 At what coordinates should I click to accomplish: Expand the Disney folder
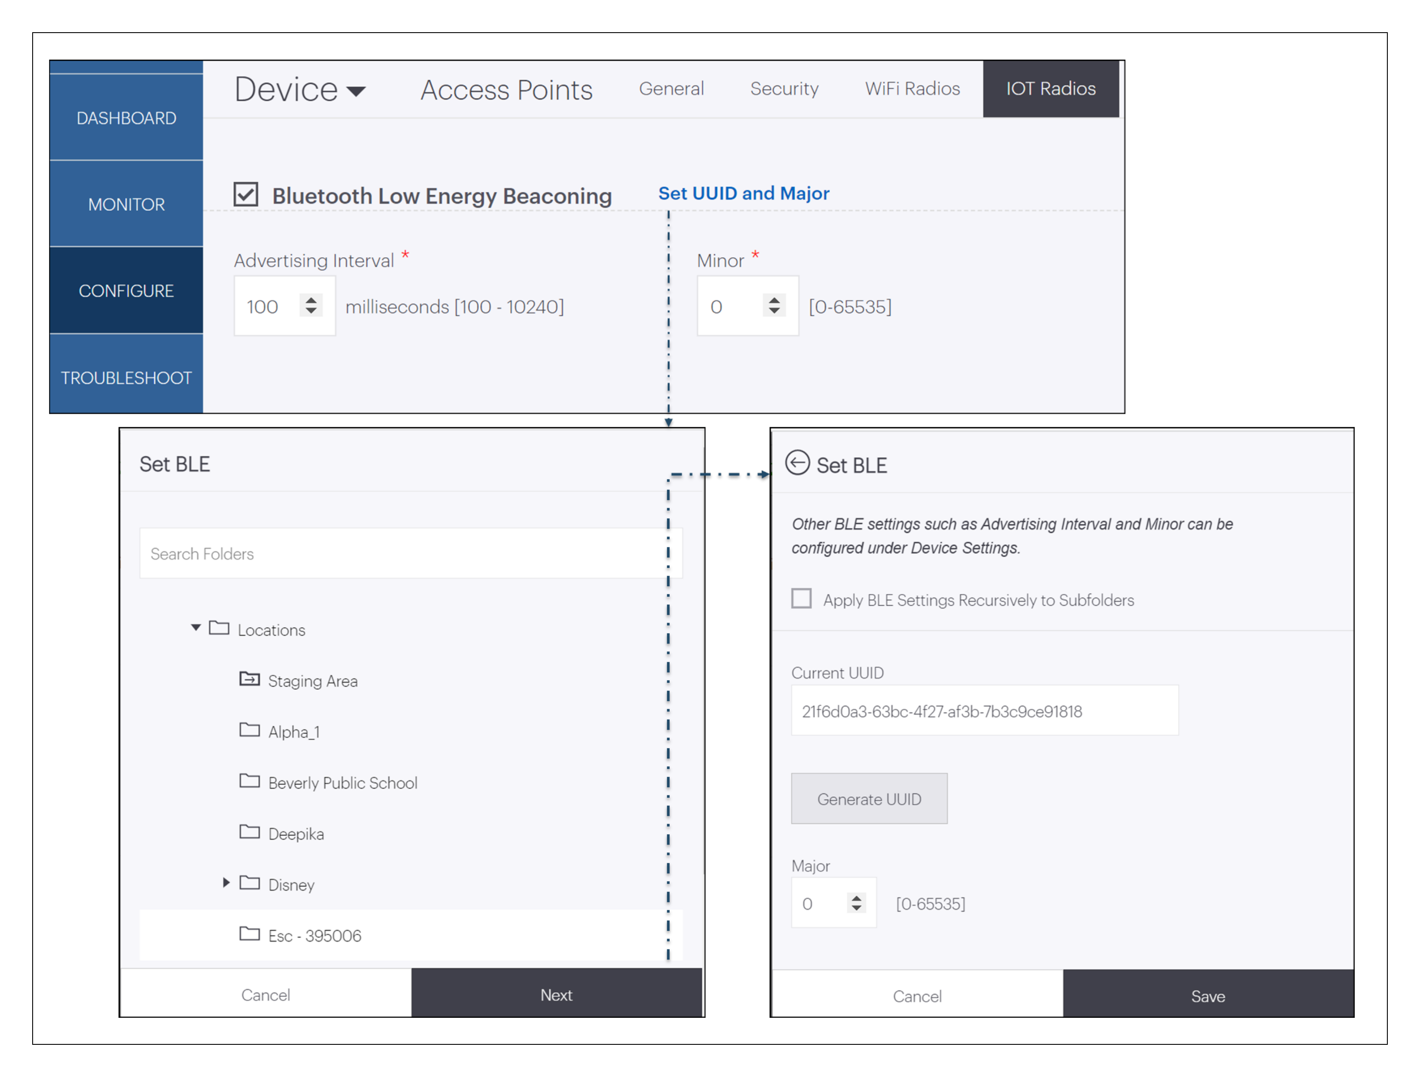(225, 882)
